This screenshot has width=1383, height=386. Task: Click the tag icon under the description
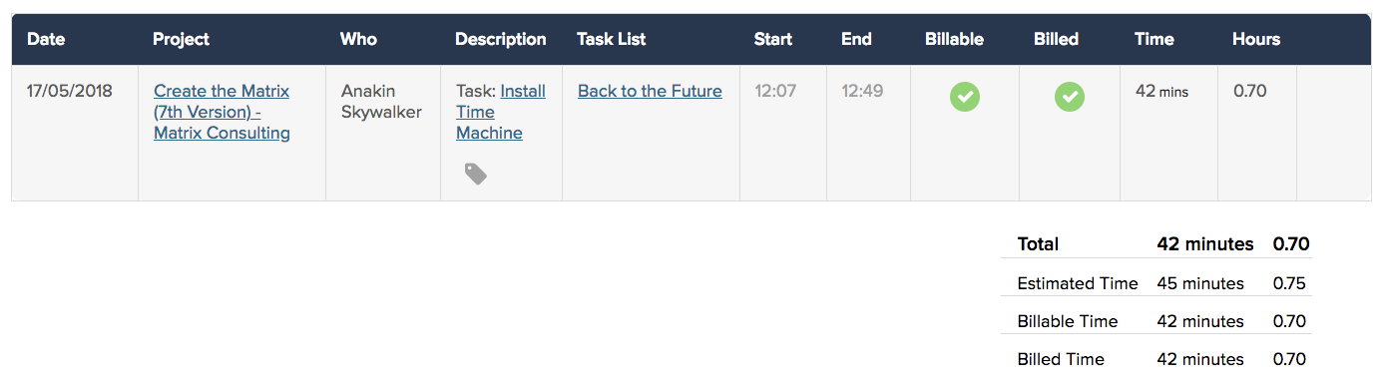(x=476, y=175)
